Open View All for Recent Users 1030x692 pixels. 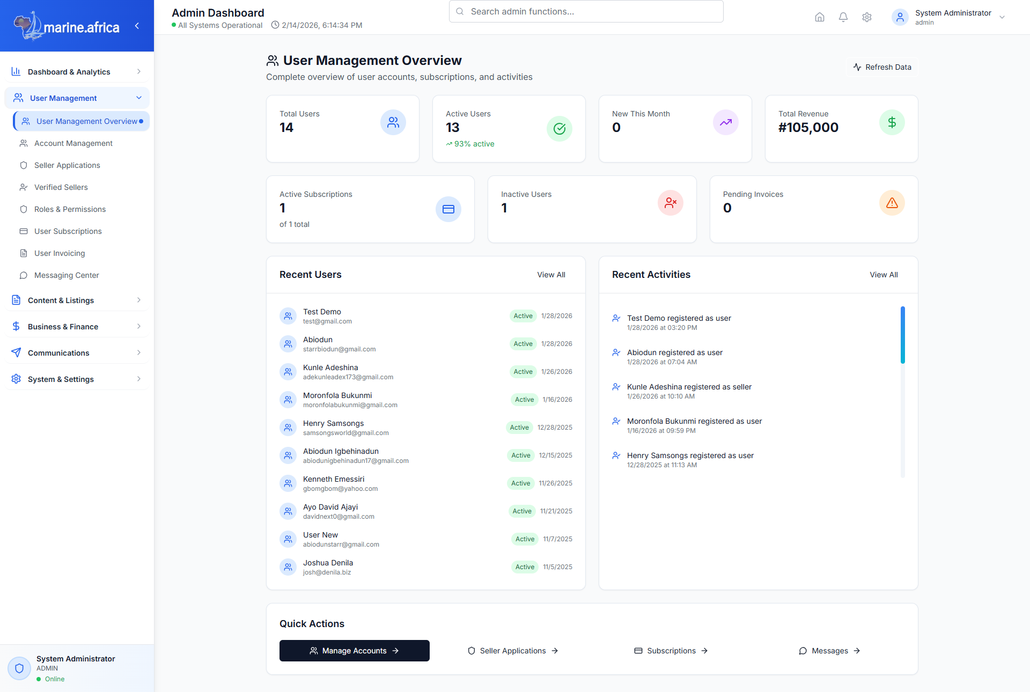click(x=551, y=275)
